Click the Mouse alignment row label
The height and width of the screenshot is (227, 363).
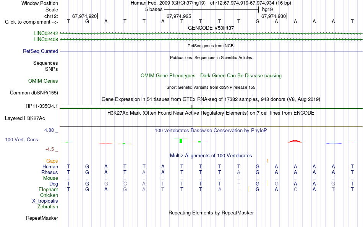click(x=50, y=178)
